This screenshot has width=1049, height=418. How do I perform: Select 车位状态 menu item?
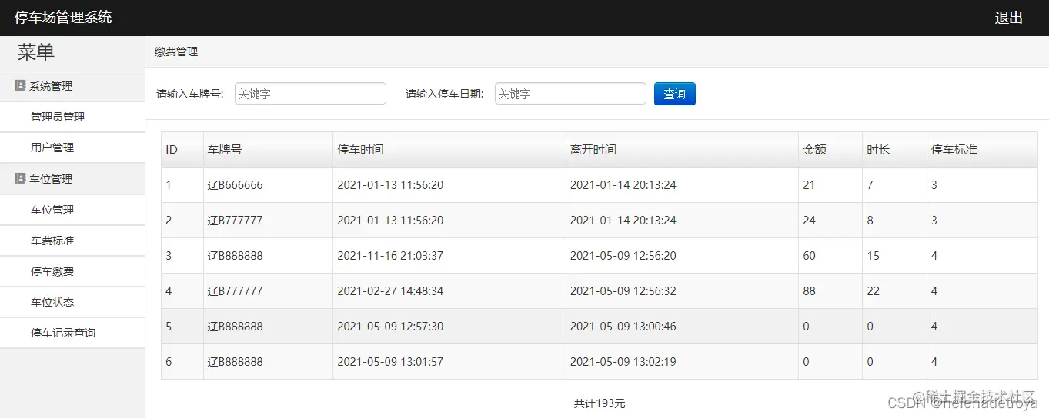[x=52, y=302]
